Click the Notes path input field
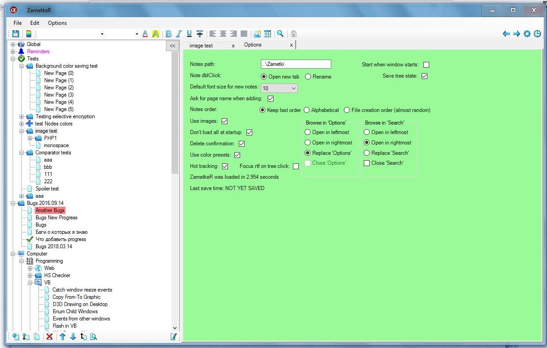The width and height of the screenshot is (547, 348). pyautogui.click(x=296, y=64)
